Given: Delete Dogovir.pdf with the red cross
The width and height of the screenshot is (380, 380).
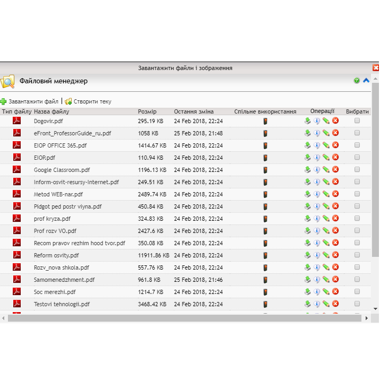Looking at the screenshot, I should [x=335, y=120].
